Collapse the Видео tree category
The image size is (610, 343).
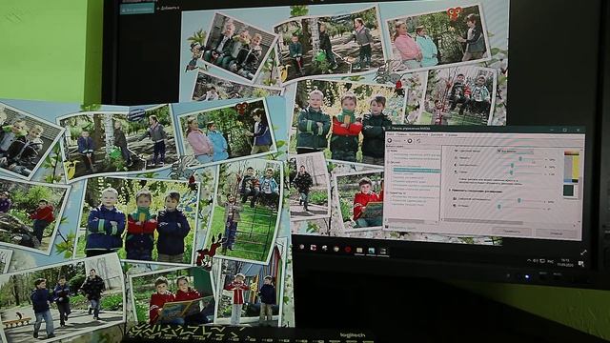[387, 192]
